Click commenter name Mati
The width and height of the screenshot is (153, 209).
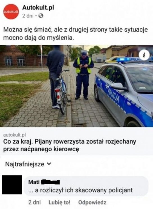tap(34, 182)
